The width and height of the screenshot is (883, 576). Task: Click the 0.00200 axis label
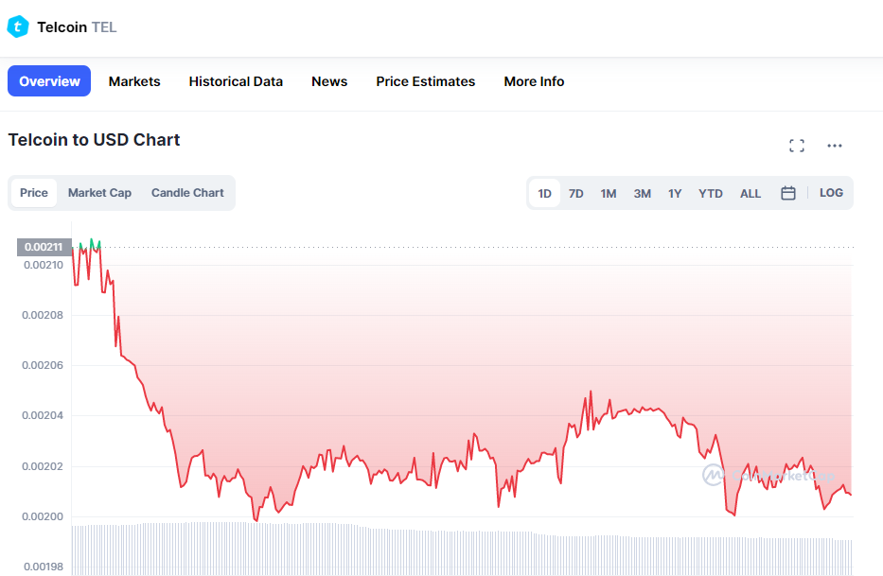(43, 516)
